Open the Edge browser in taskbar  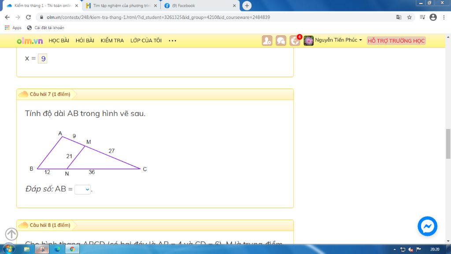(x=57, y=249)
